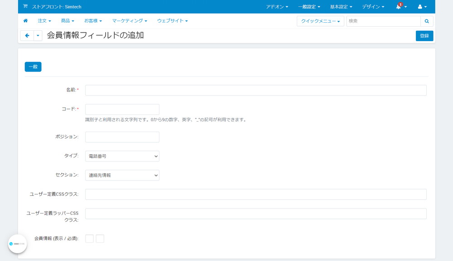Open the 基本設定 menu
Image resolution: width=453 pixels, height=261 pixels.
tap(341, 7)
